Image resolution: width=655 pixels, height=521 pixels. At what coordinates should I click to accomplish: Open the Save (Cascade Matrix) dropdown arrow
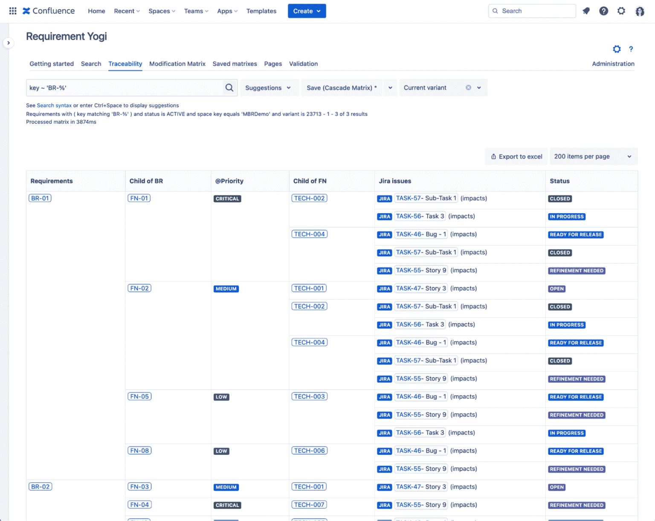pos(390,87)
